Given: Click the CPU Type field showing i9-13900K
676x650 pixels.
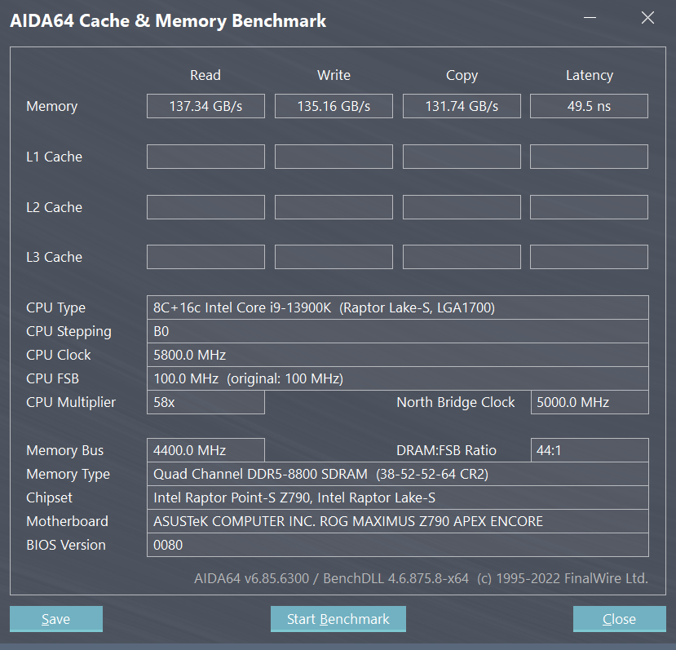Looking at the screenshot, I should (x=397, y=307).
